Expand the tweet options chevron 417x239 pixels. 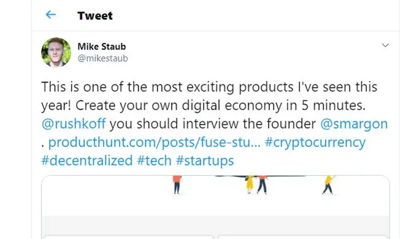coord(385,45)
